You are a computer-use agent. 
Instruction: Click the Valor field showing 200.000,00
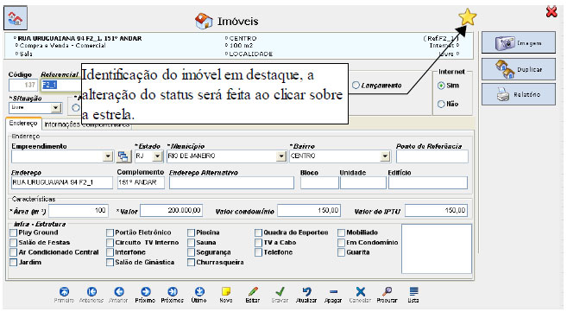pos(172,211)
